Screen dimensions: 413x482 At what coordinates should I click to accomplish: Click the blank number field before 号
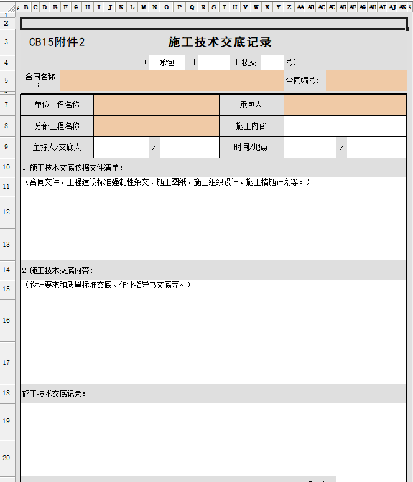pos(272,62)
